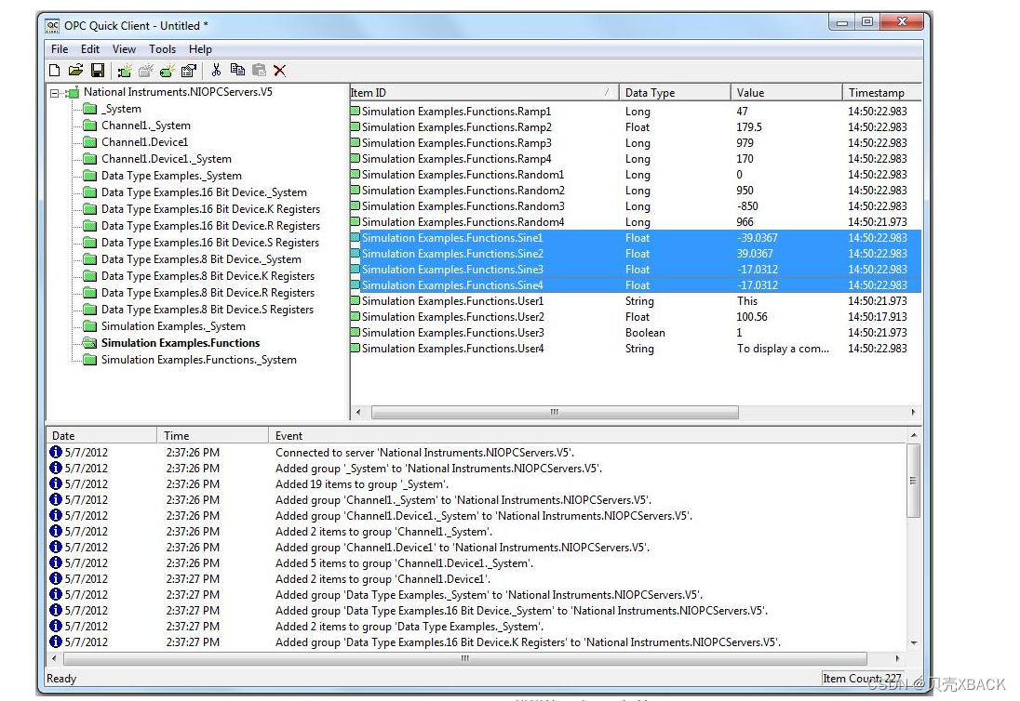Click the folder icon of Channel1.Device1
This screenshot has height=701, width=1020.
(89, 142)
